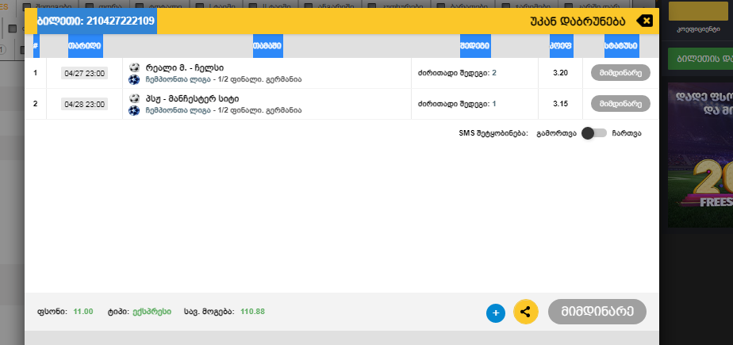Click row number 2 cell
This screenshot has height=345, width=733.
tap(35, 104)
